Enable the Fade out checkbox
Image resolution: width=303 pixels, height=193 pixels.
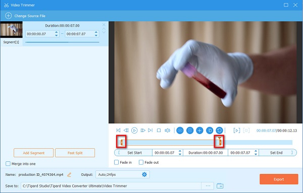(x=141, y=162)
